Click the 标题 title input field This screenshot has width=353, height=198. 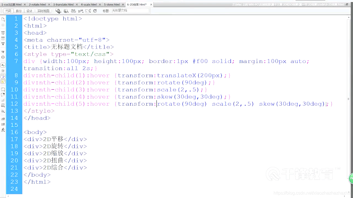coord(130,11)
